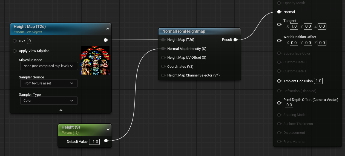Click the NormalFromHeightmap Result output pin
The image size is (345, 156).
coord(235,40)
